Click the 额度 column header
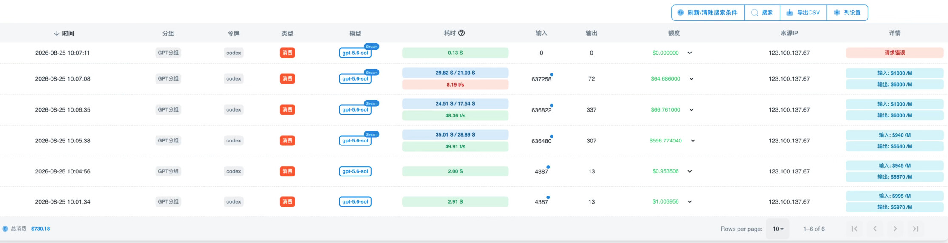 point(674,33)
